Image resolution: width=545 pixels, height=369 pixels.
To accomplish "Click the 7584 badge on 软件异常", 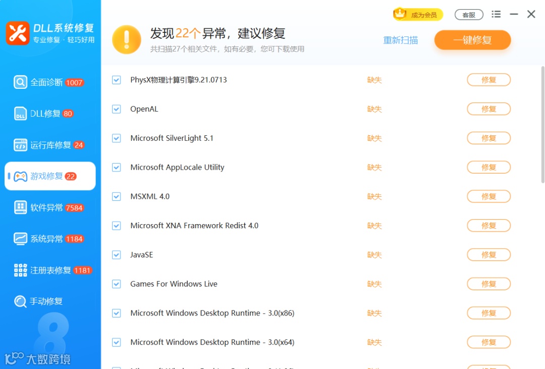I will (x=74, y=208).
